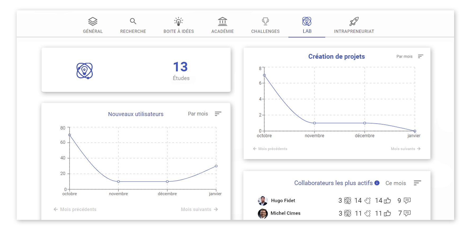Click Michel Cimes's name
Viewport: 470px width, 231px height.
[285, 213]
